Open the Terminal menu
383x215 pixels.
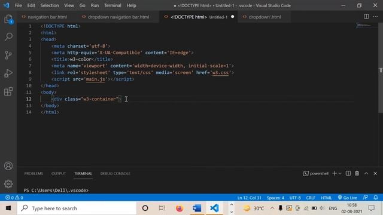pyautogui.click(x=113, y=5)
